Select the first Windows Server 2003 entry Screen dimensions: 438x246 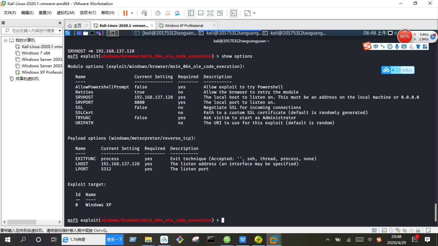coord(39,60)
